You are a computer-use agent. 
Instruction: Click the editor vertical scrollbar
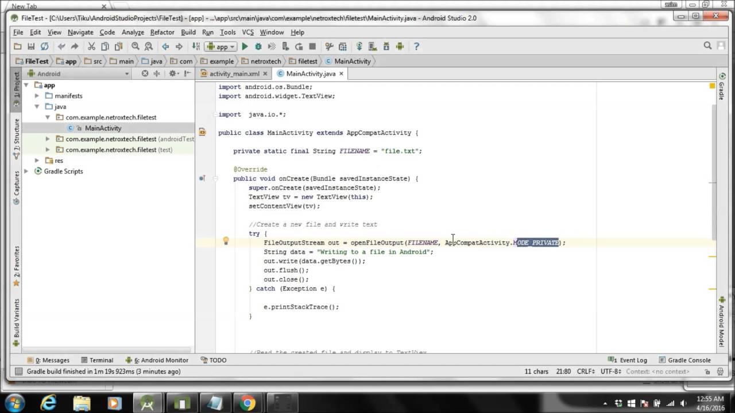pyautogui.click(x=714, y=172)
